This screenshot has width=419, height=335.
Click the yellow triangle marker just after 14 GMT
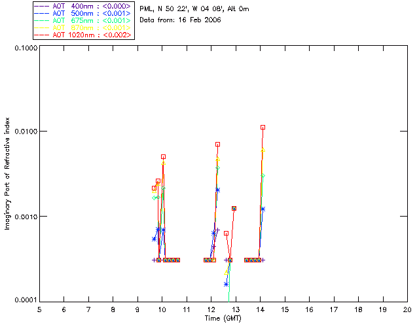point(263,150)
